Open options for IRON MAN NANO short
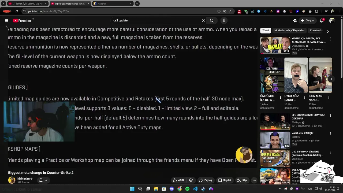The image size is (343, 193). coord(329,98)
